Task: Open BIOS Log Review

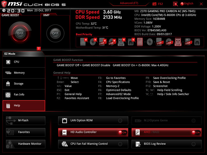Action: pos(166,144)
